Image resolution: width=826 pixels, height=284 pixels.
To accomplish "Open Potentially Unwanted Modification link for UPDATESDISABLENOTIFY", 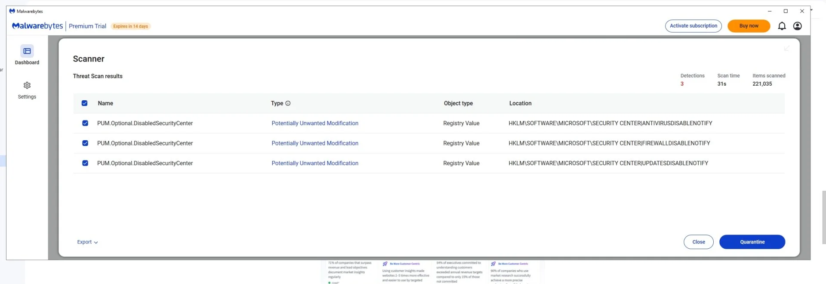I will point(315,163).
